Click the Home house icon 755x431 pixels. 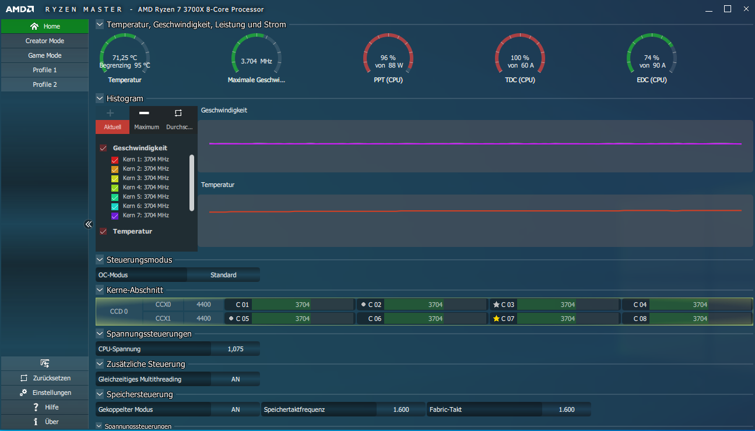coord(34,26)
